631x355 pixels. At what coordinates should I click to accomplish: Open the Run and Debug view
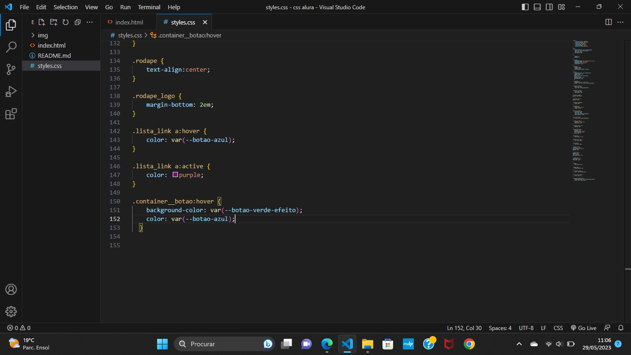click(11, 92)
